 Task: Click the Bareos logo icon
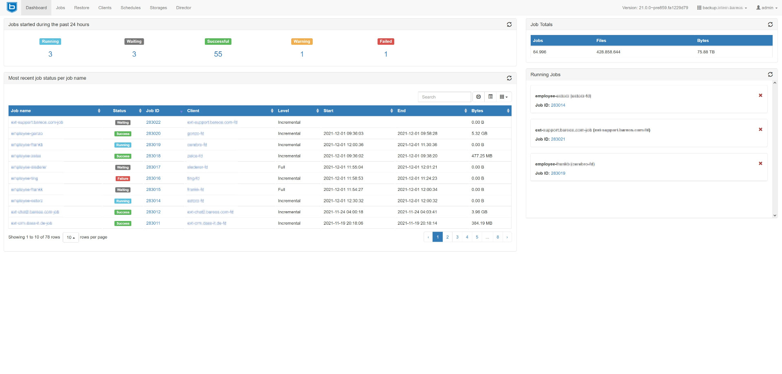coord(12,7)
